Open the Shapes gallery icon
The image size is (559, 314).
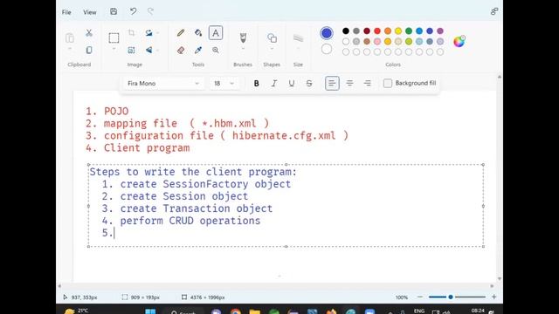(272, 38)
